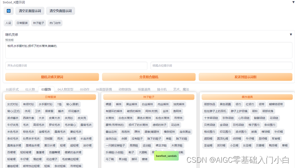Switch to the 01起手式 tab
The image size is (295, 168).
click(x=12, y=90)
